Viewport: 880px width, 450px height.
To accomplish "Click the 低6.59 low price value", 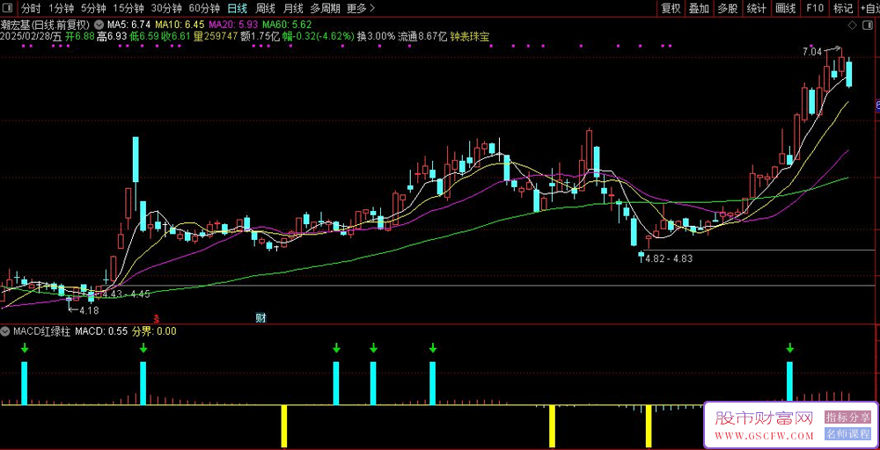I will click(143, 36).
